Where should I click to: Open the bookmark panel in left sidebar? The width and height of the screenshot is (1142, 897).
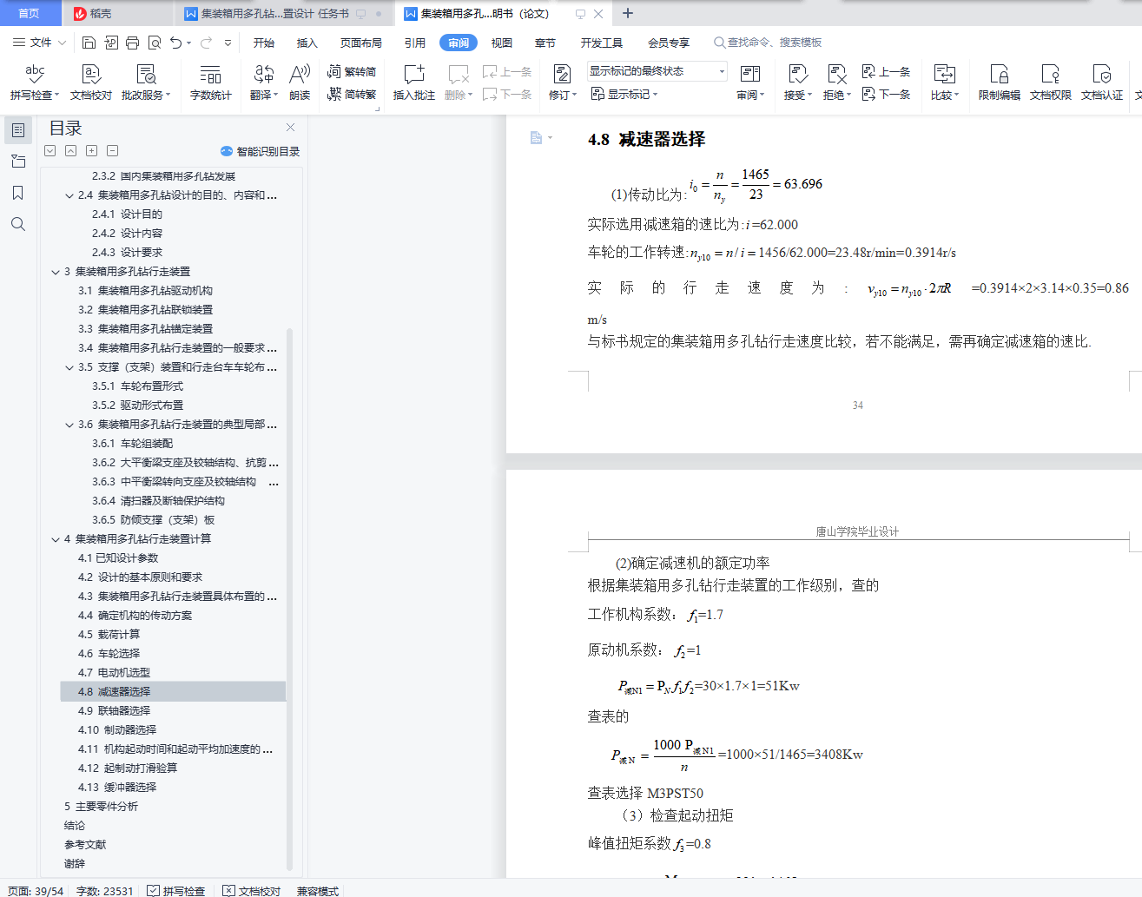click(17, 193)
